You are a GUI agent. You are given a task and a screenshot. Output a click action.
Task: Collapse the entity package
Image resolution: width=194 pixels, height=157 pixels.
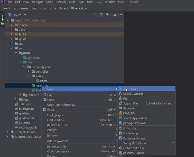29,76
